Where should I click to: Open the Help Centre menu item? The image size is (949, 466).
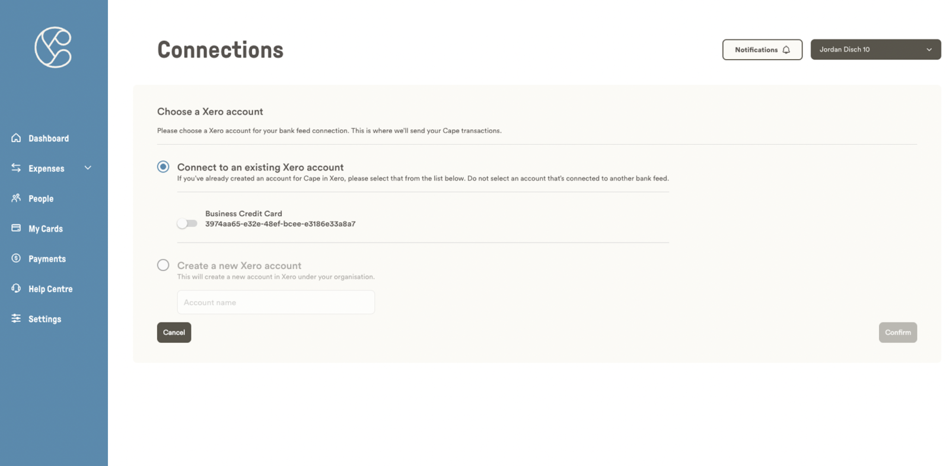pos(50,289)
